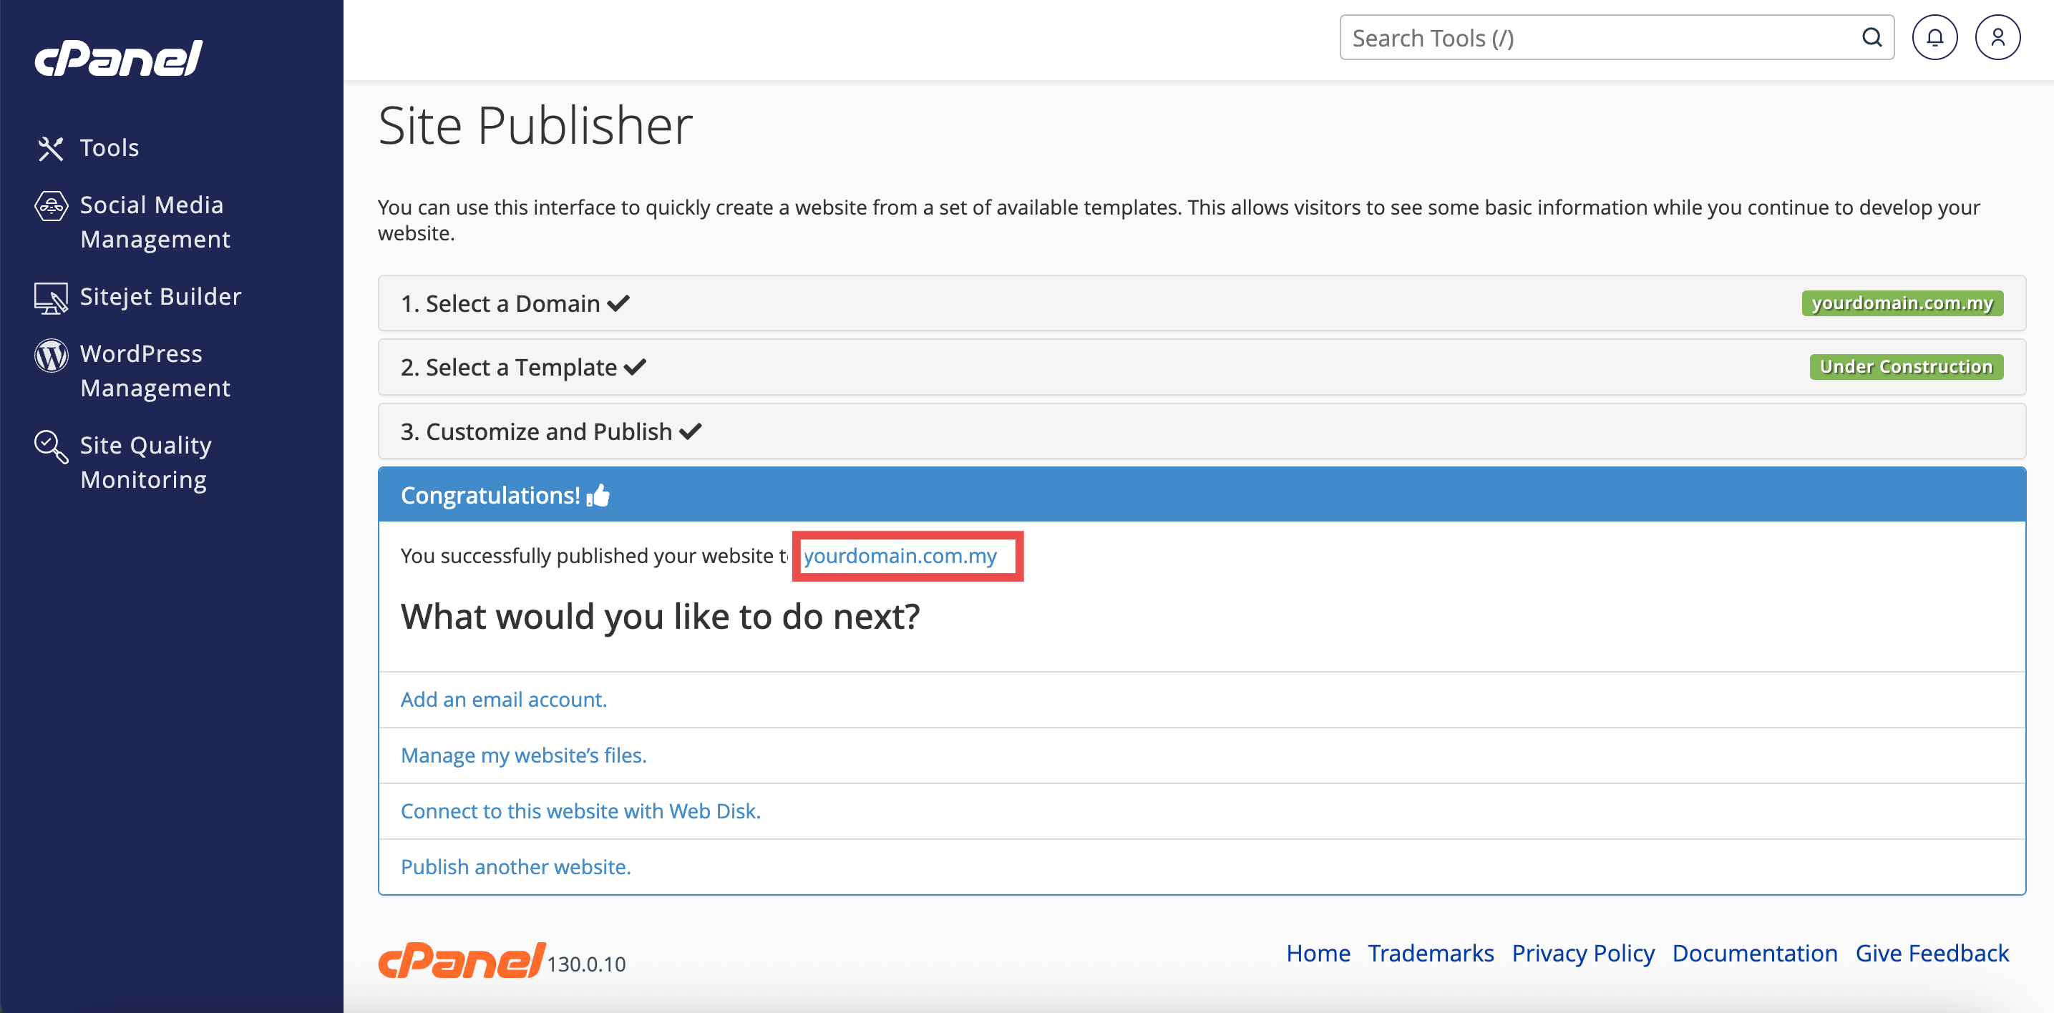Open the Privacy Policy footer link

[x=1583, y=953]
